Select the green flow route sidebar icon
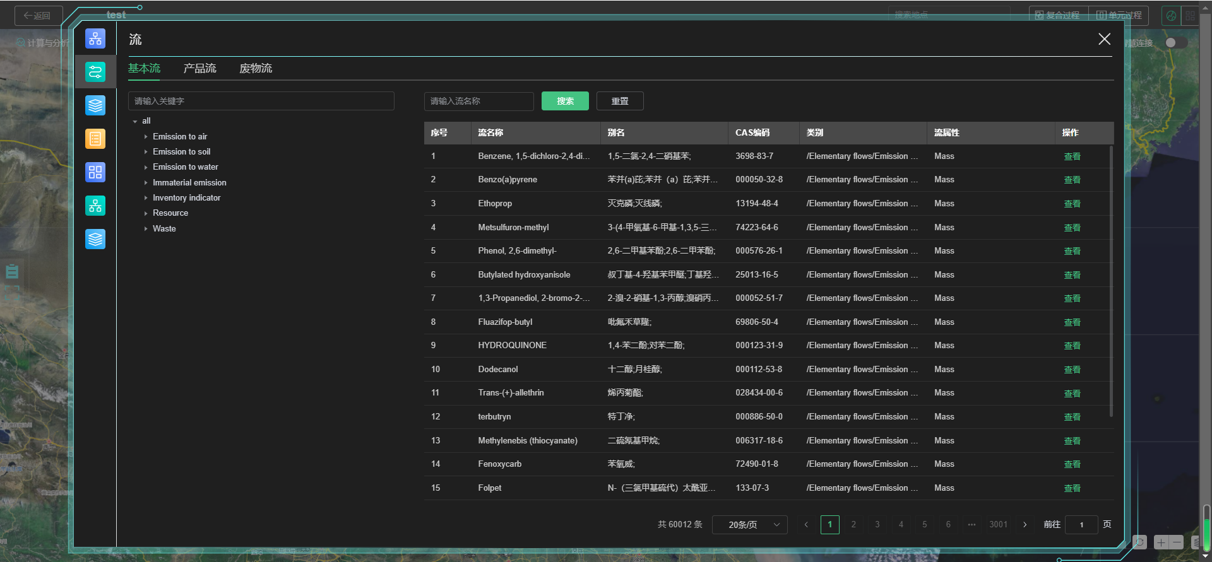Screen dimensions: 1212x562 point(95,72)
